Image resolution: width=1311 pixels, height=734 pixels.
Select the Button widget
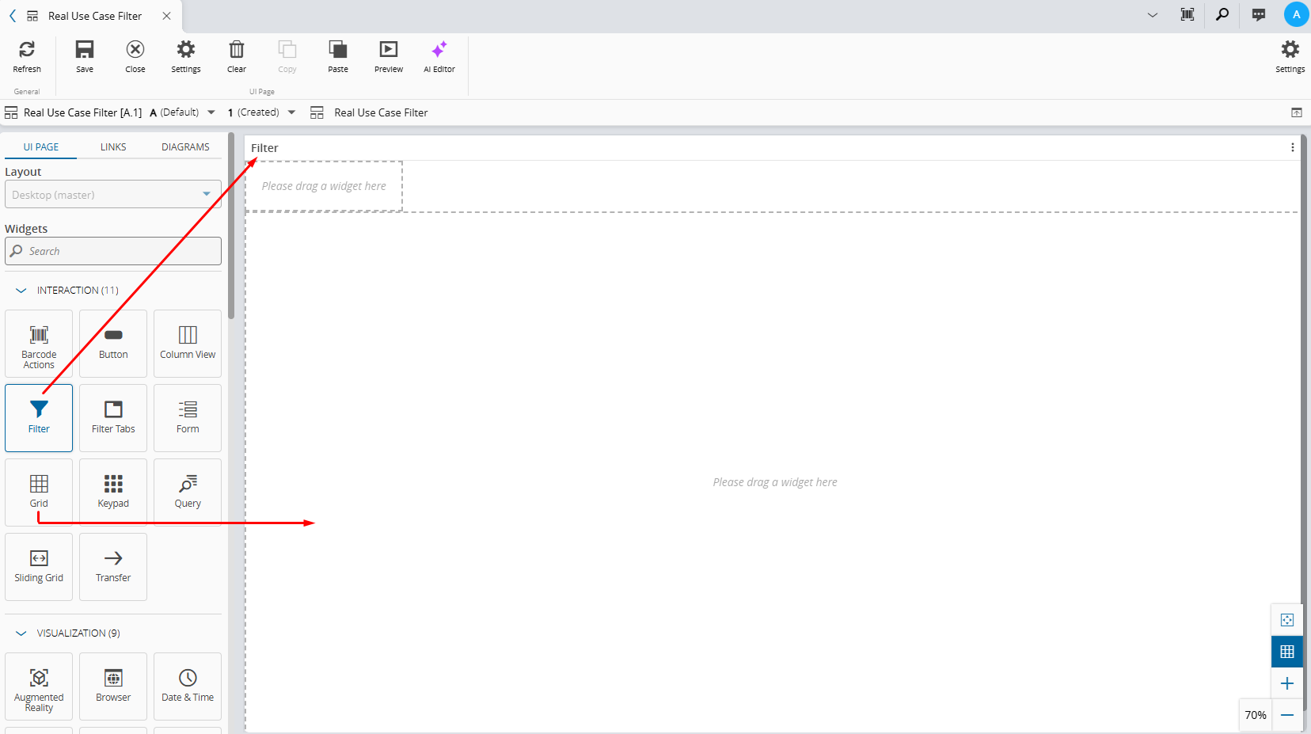tap(113, 344)
